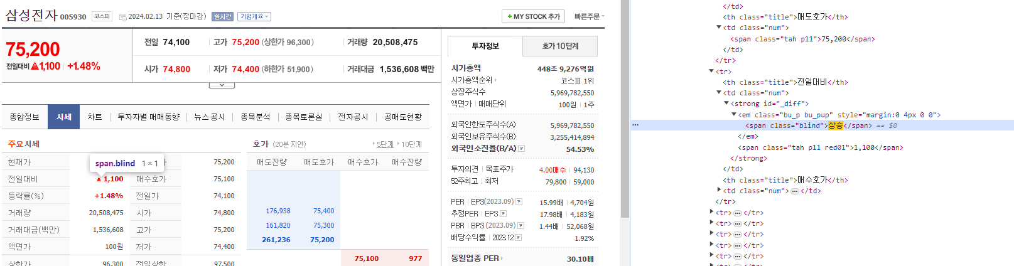
Task: Select the th class title 매도호가 line
Action: click(x=785, y=17)
